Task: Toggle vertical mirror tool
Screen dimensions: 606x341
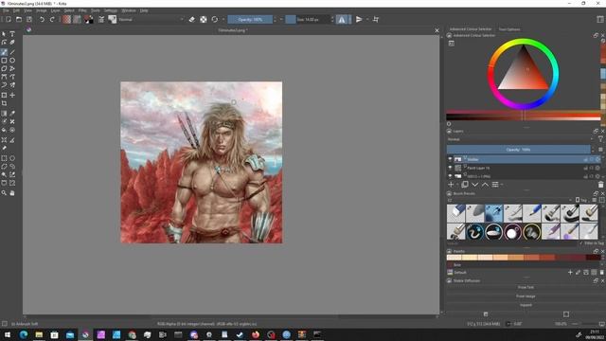Action: [x=359, y=19]
